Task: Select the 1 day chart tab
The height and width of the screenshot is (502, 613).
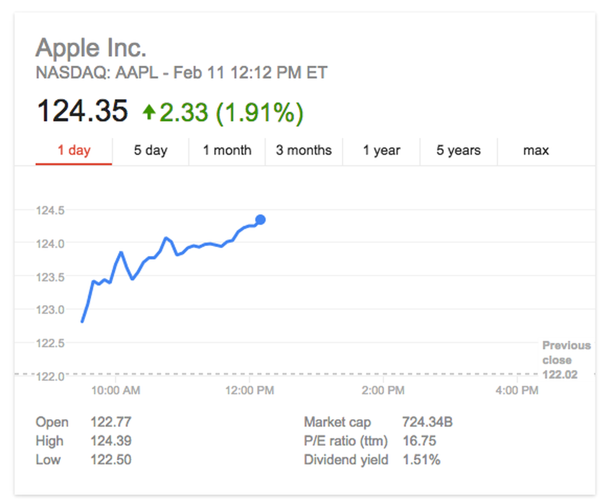Action: point(74,150)
